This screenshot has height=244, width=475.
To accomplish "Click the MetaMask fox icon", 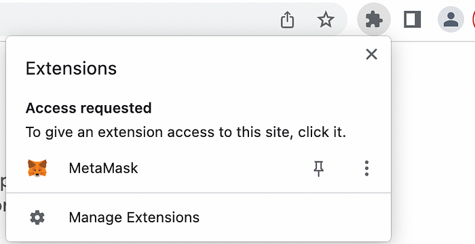I will [x=37, y=168].
